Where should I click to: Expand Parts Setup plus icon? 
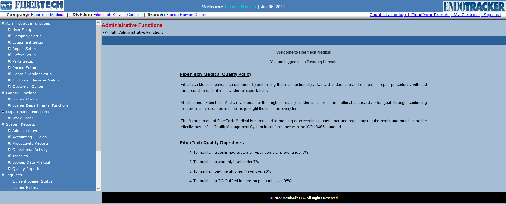(9, 61)
